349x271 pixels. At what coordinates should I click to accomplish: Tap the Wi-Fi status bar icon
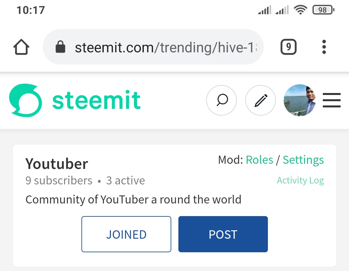pos(301,10)
